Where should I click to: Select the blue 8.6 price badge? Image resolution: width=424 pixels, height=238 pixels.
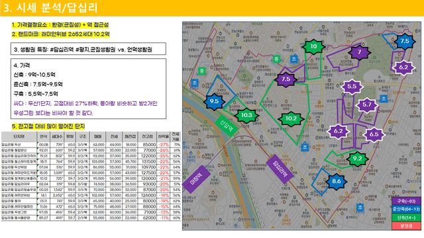[x=336, y=181]
